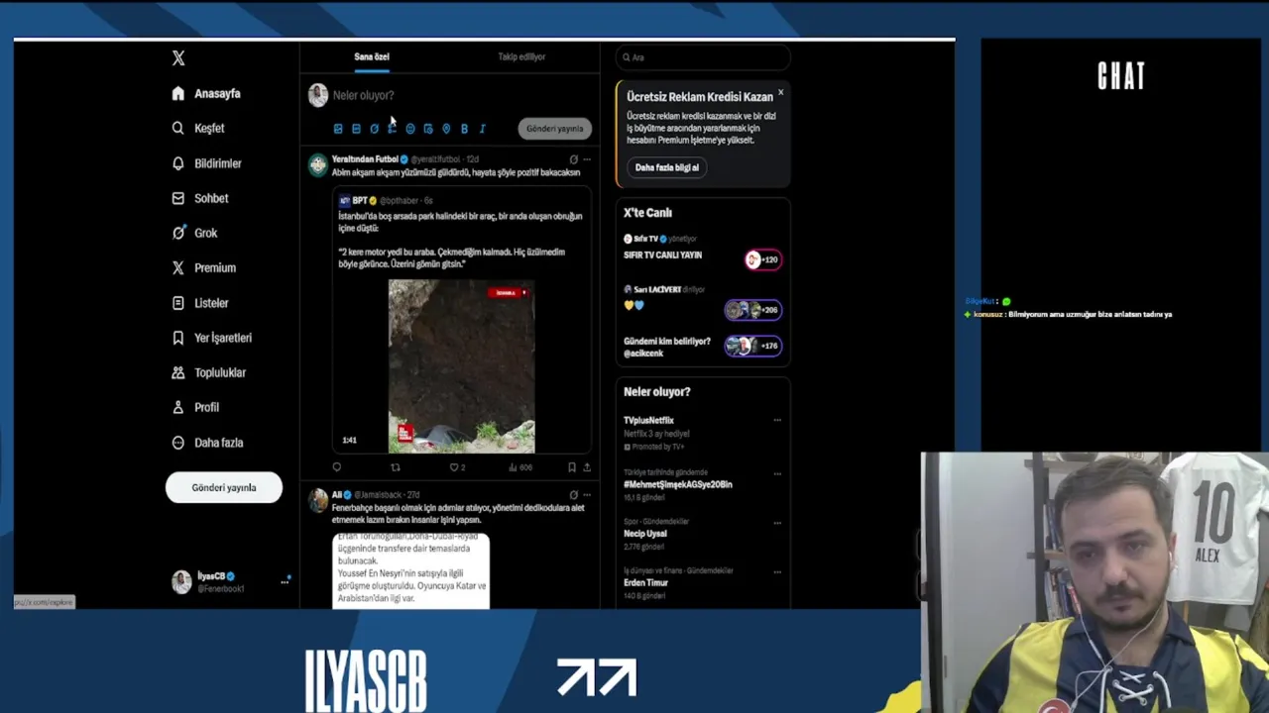Open the #MehmetŞimşekAGSye20Bin trend

(x=678, y=484)
